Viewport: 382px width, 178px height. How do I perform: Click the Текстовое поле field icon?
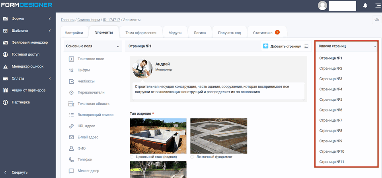(71, 59)
